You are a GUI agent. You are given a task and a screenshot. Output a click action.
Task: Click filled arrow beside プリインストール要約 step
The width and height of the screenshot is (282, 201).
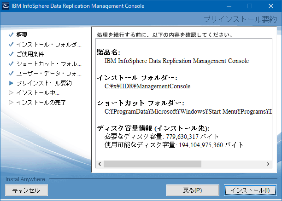coord(11,83)
